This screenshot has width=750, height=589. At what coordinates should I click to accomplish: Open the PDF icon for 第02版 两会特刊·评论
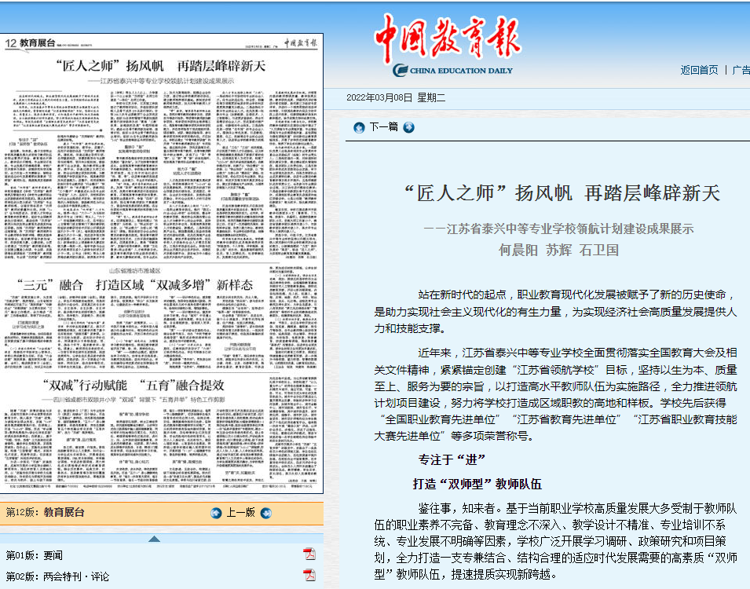click(309, 576)
